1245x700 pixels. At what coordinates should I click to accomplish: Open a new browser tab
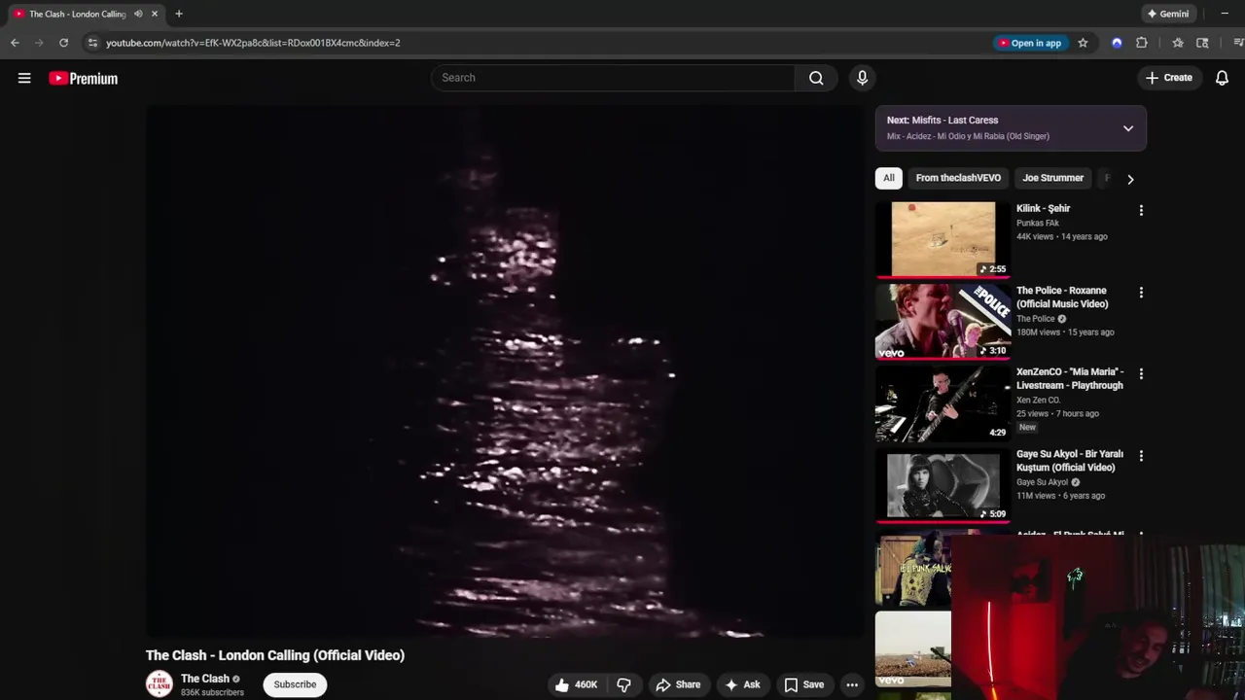179,14
